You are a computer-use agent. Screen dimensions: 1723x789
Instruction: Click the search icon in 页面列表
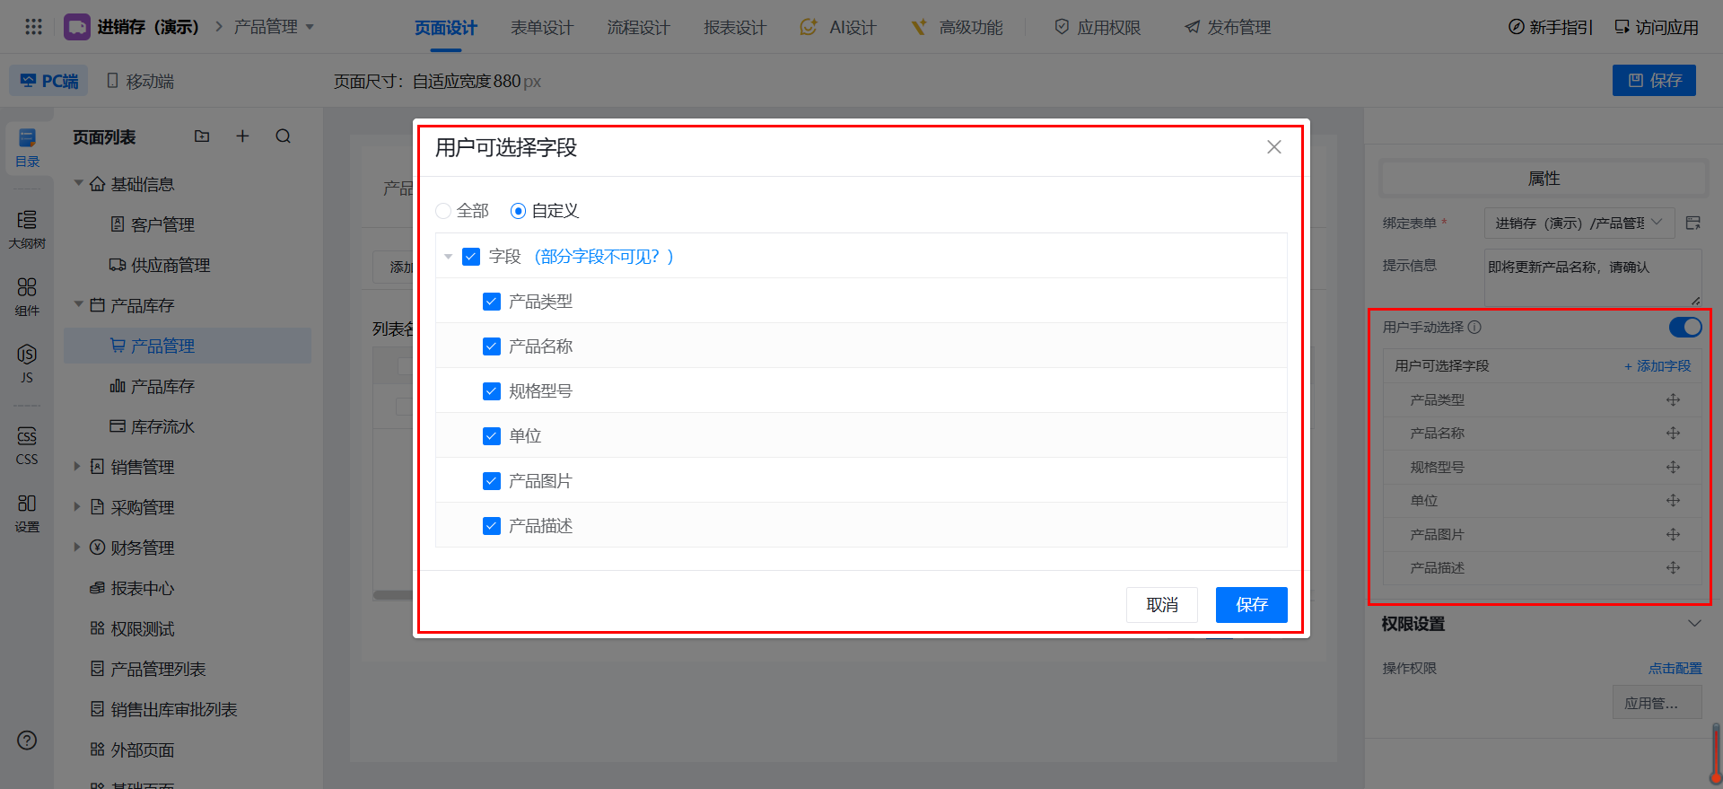[x=284, y=136]
